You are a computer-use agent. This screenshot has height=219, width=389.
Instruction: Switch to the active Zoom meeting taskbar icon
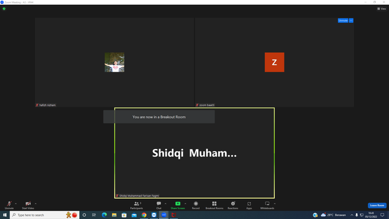(x=164, y=215)
